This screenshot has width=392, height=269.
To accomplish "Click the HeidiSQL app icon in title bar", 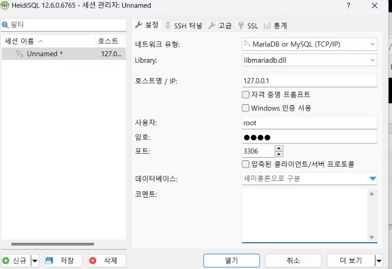I will point(5,5).
